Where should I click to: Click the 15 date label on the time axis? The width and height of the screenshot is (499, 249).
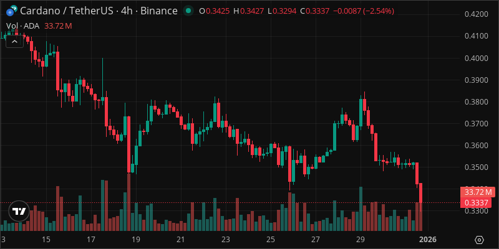click(x=46, y=239)
